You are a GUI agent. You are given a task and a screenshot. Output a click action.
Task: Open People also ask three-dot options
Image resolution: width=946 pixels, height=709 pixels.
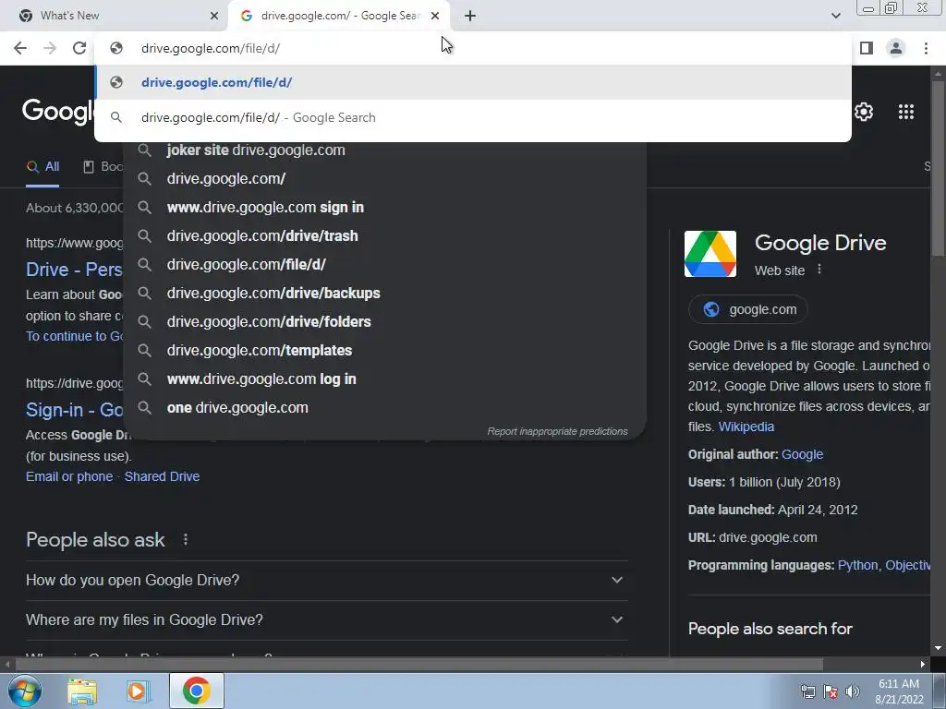tap(186, 539)
